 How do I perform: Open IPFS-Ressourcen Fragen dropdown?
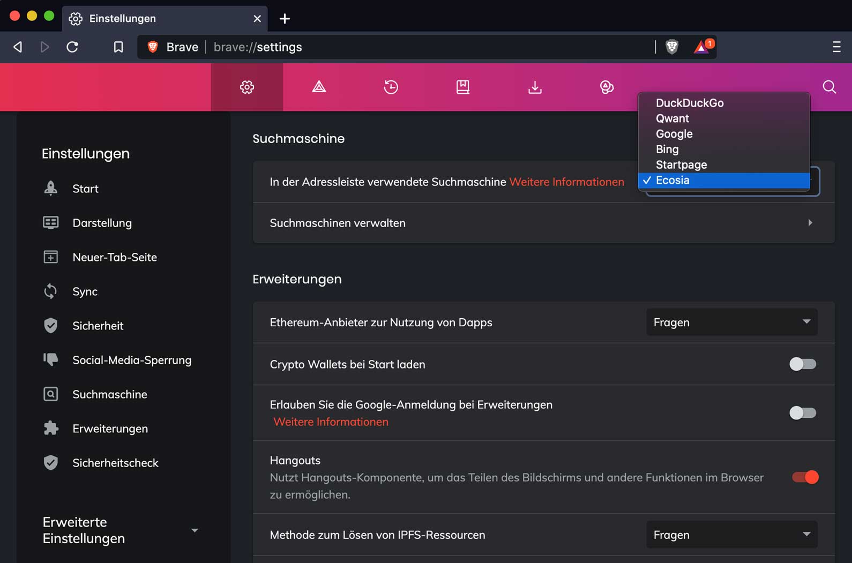[732, 535]
